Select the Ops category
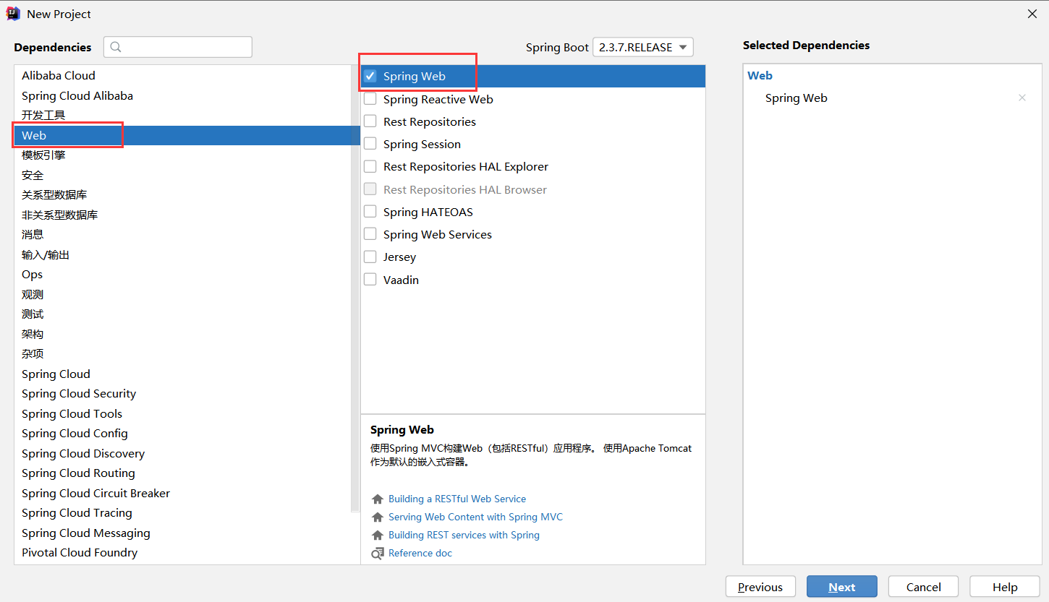Image resolution: width=1049 pixels, height=602 pixels. click(x=182, y=274)
